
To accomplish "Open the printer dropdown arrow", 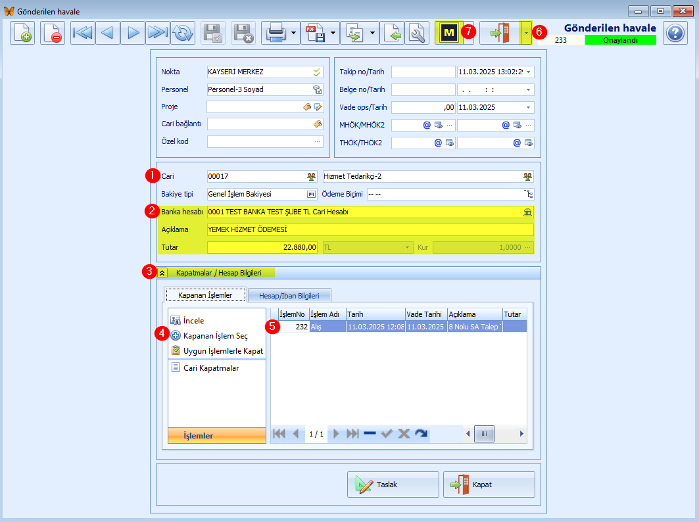I will (x=293, y=33).
